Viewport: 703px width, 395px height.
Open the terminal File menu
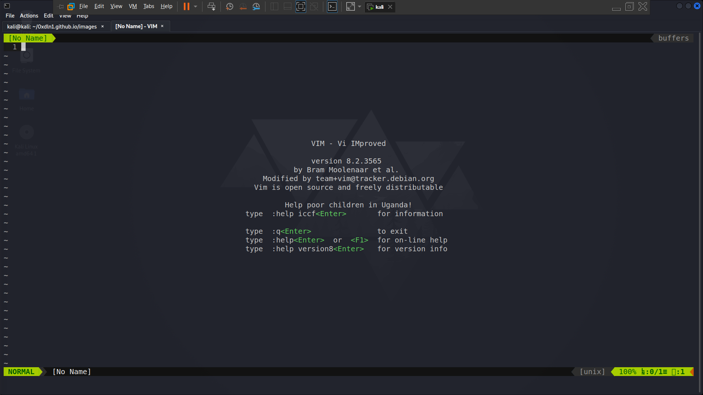pyautogui.click(x=10, y=16)
